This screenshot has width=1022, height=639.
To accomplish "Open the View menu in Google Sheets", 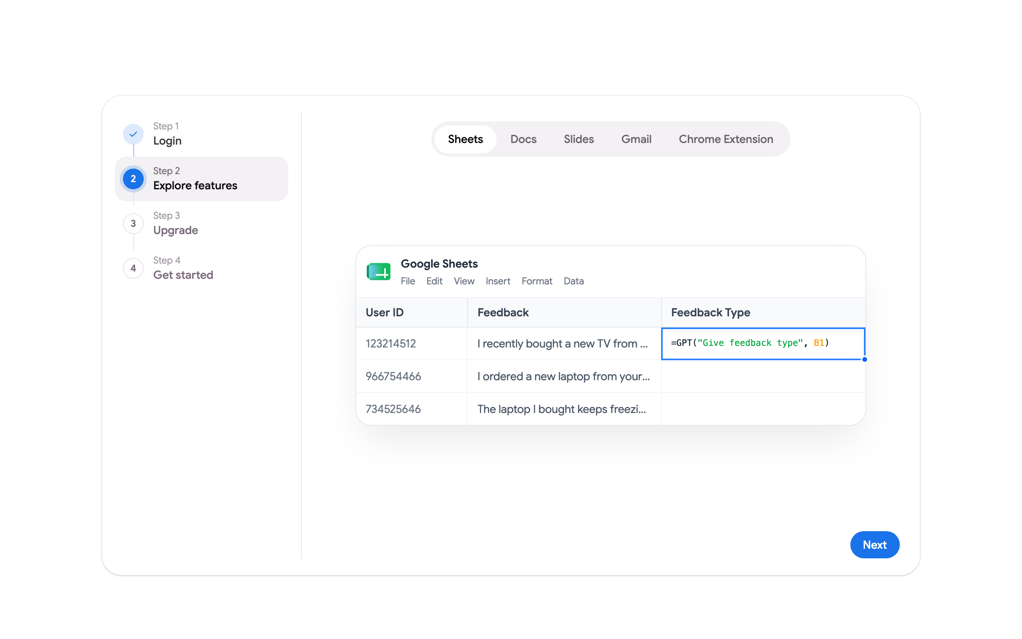I will 464,281.
